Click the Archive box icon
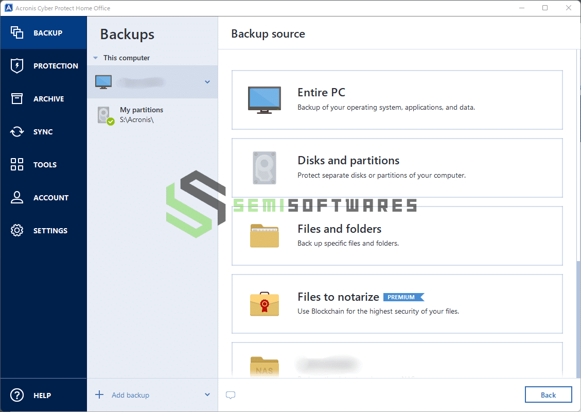The width and height of the screenshot is (581, 412). [16, 99]
